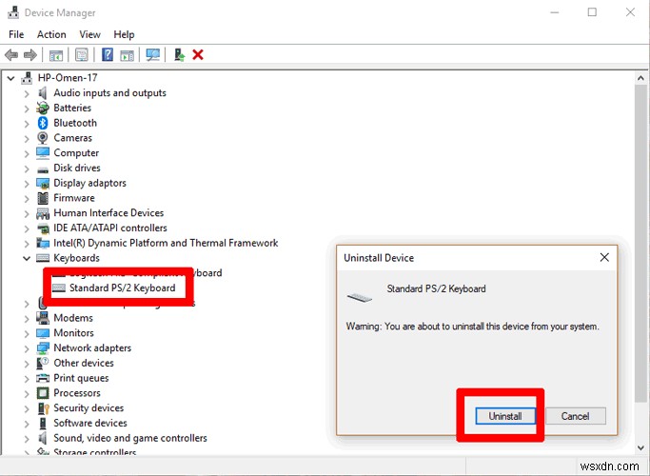
Task: Expand IDE ATA/ATAPI controllers
Action: [x=27, y=228]
